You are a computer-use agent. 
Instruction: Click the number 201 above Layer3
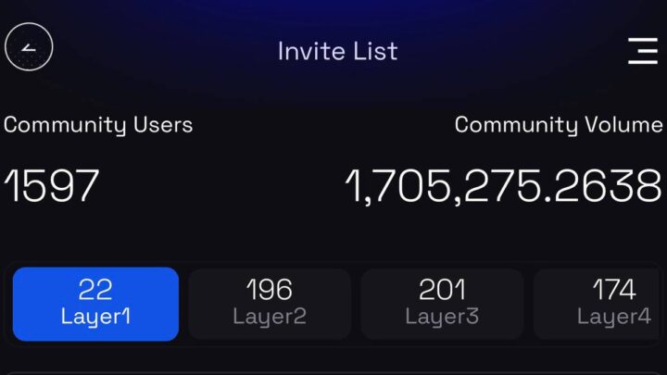[442, 290]
